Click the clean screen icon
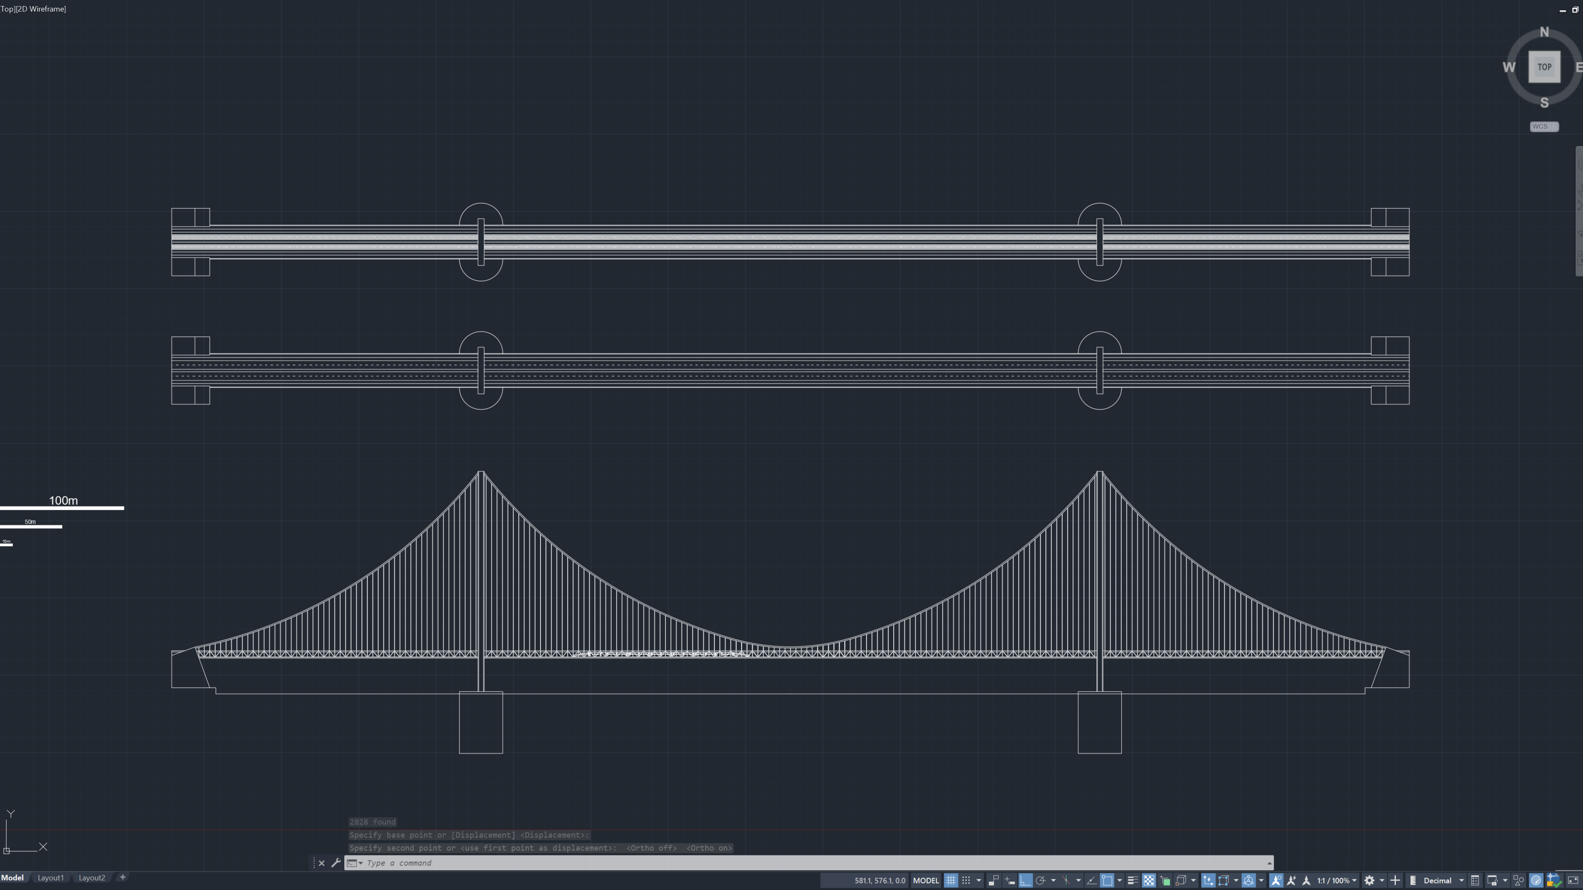This screenshot has height=890, width=1583. (1573, 880)
